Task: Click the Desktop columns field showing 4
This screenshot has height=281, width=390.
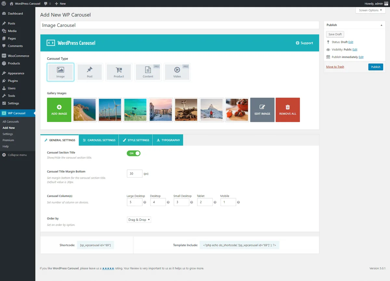Action: (x=158, y=202)
